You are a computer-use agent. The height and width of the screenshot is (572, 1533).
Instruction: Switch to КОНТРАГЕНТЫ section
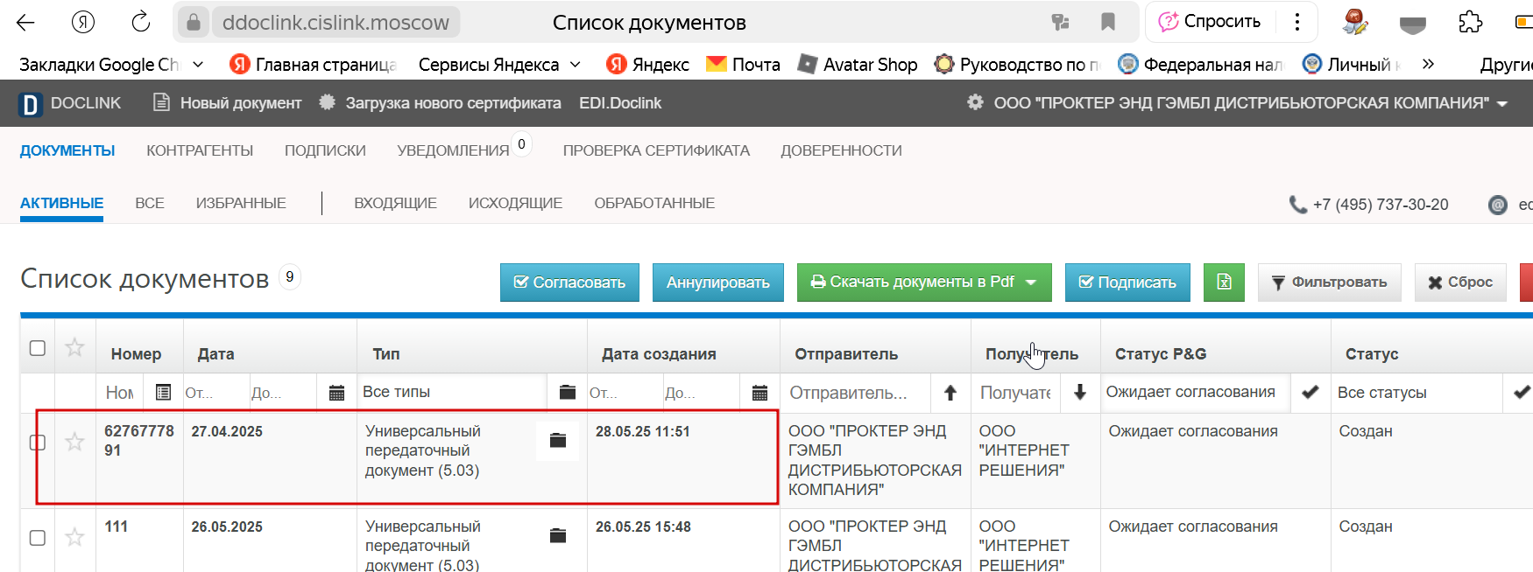[x=200, y=150]
